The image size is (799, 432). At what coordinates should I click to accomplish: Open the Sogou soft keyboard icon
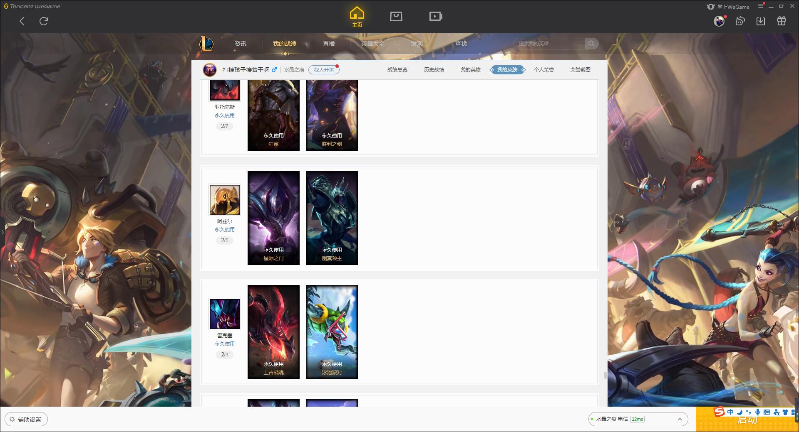click(767, 412)
